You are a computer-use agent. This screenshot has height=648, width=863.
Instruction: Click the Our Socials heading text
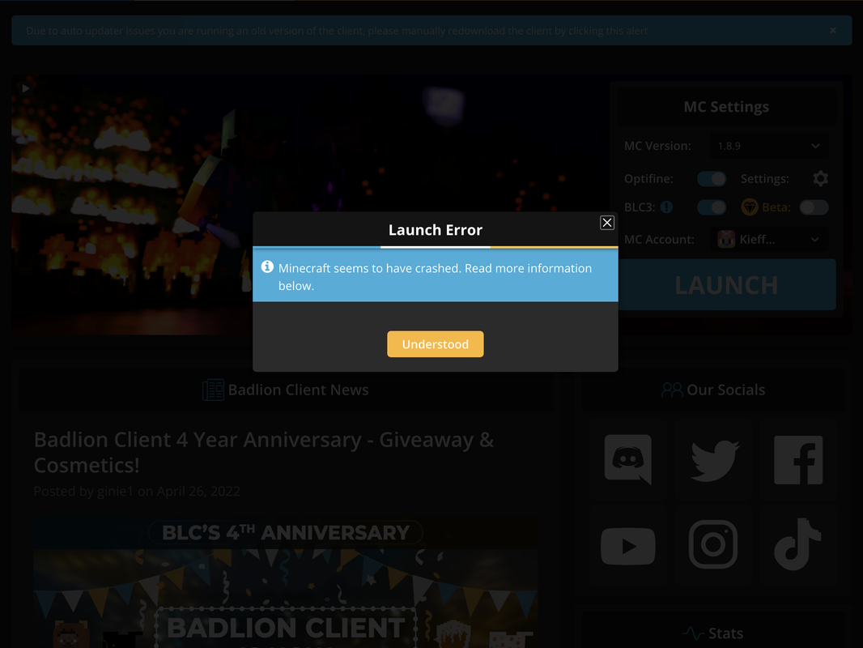[x=726, y=390]
